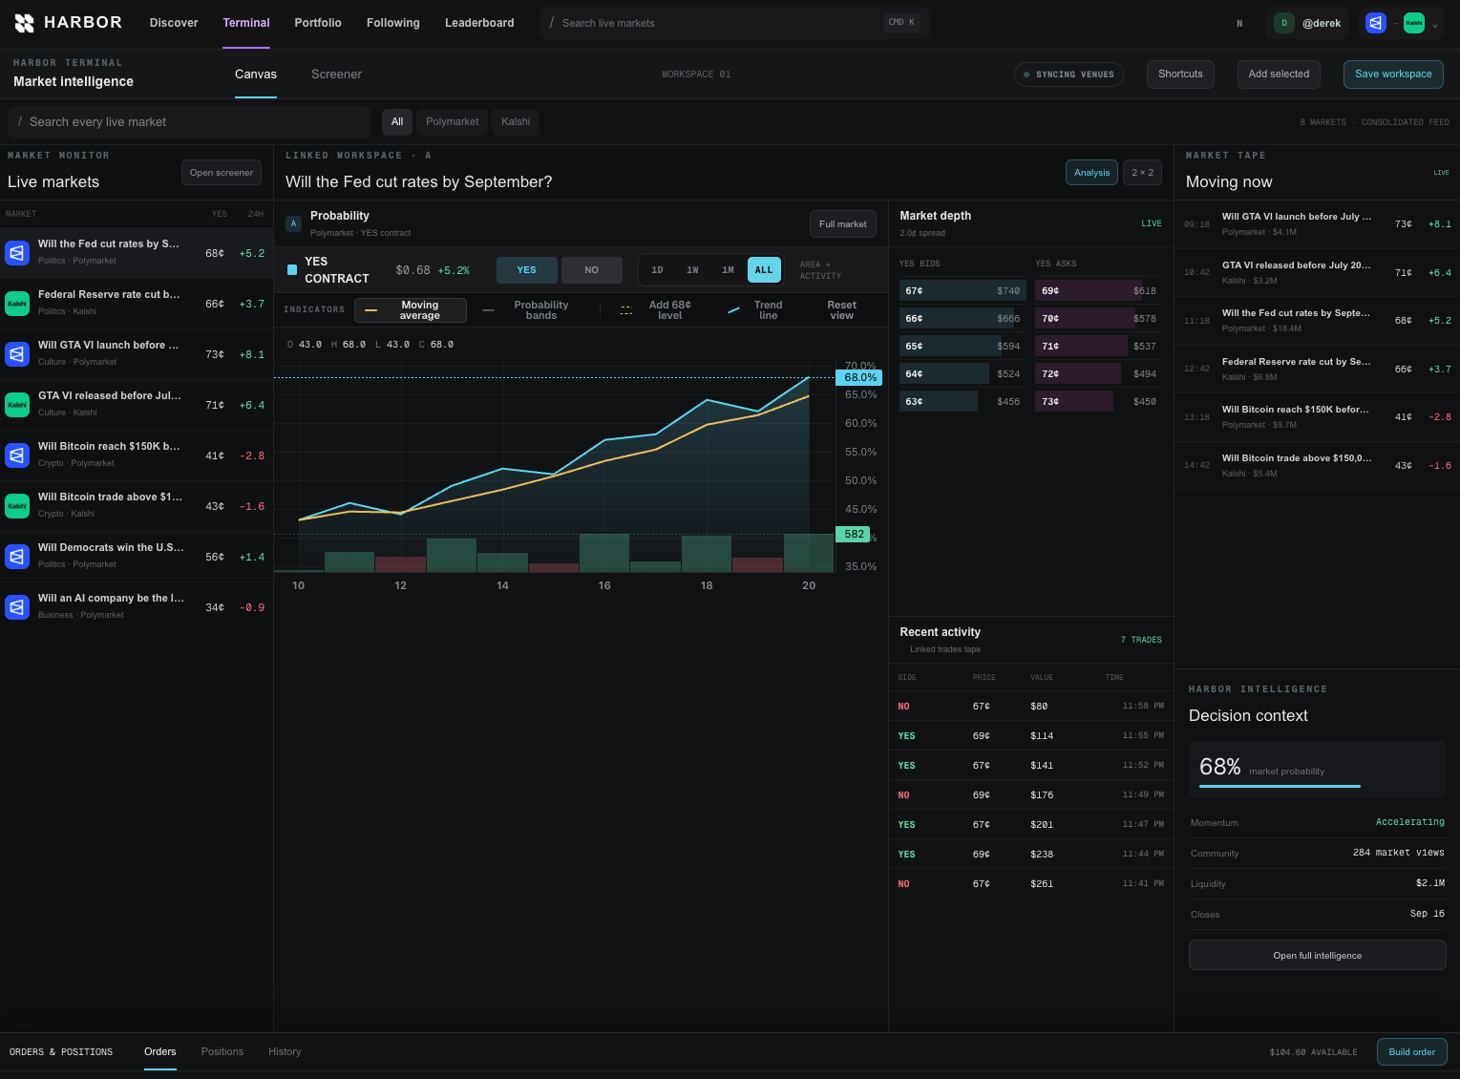Open the Leaderboard nav item
The width and height of the screenshot is (1460, 1079).
coord(479,23)
